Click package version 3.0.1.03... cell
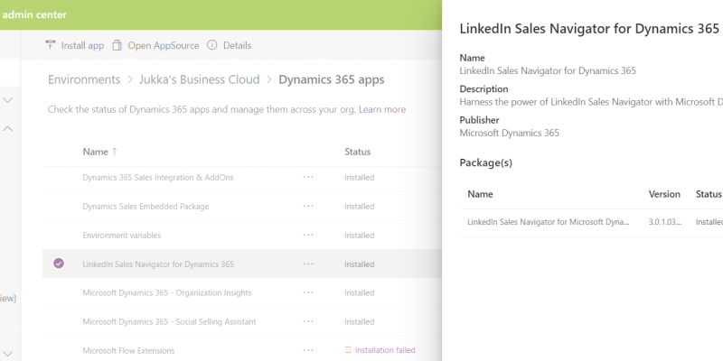This screenshot has height=361, width=723. pos(665,222)
